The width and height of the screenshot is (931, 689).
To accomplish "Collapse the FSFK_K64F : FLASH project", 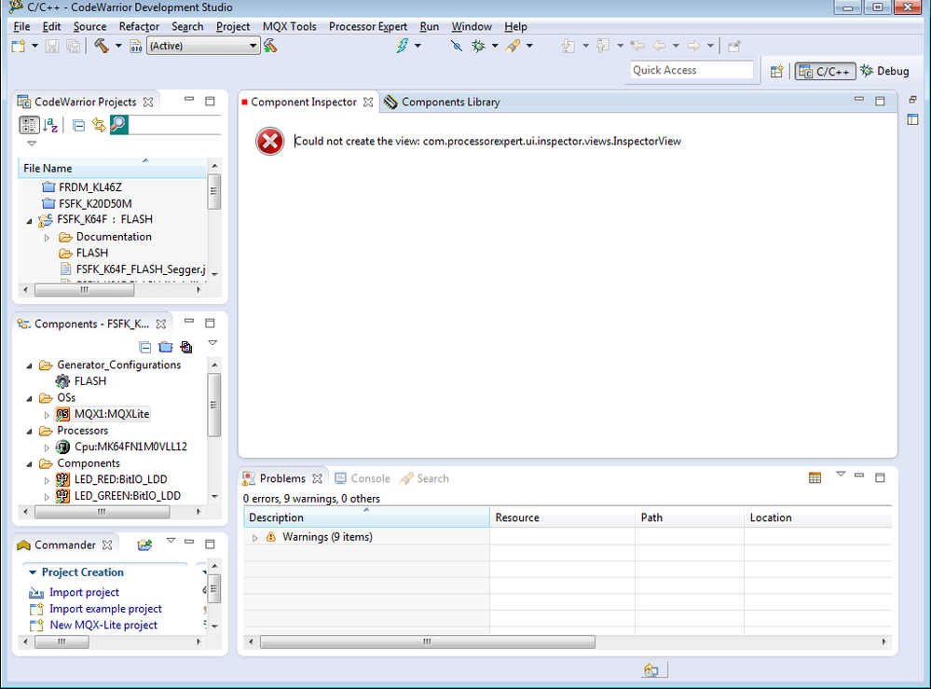I will pyautogui.click(x=30, y=221).
